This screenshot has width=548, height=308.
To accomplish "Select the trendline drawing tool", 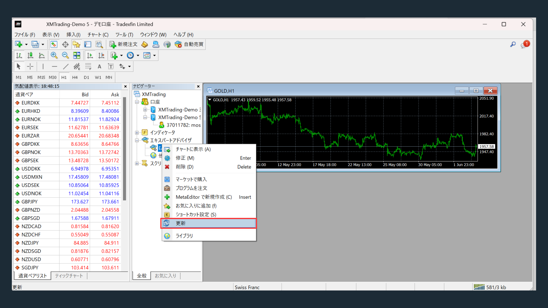I will coord(66,66).
